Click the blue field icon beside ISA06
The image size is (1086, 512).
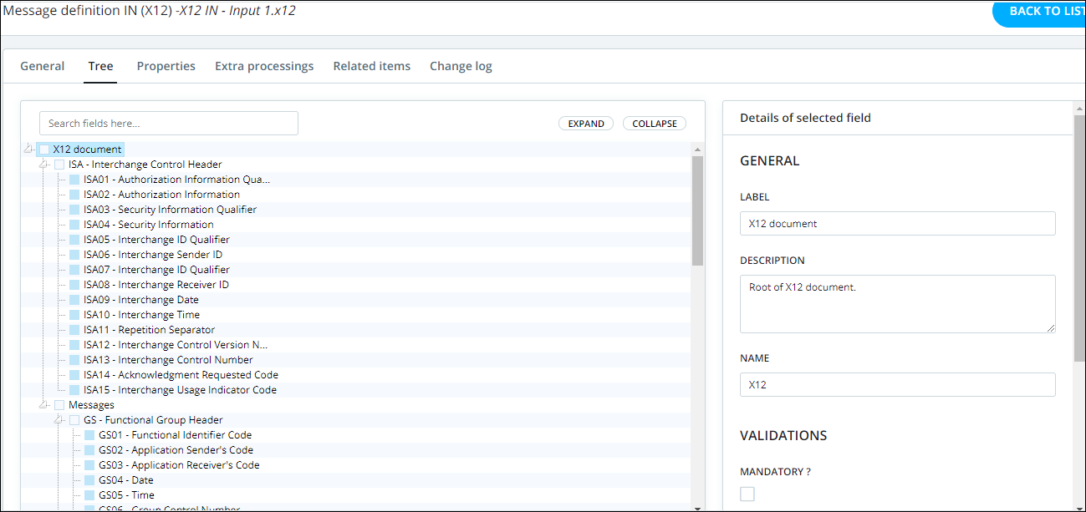(74, 255)
